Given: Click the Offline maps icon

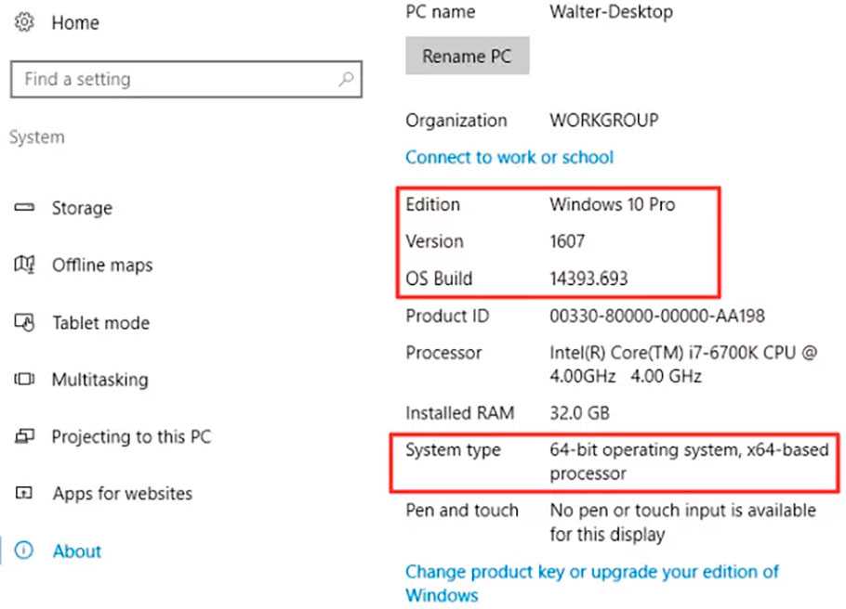Looking at the screenshot, I should (24, 266).
